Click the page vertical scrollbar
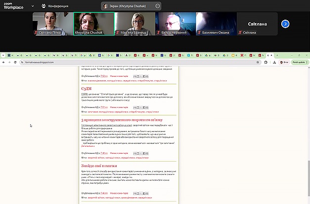This screenshot has width=310, height=204. [308, 168]
